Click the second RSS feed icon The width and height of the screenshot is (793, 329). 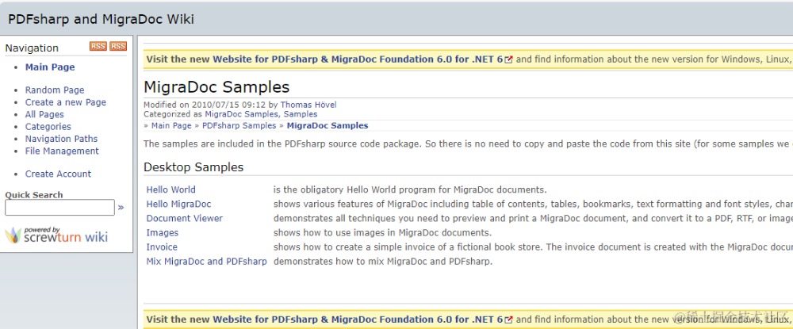118,47
